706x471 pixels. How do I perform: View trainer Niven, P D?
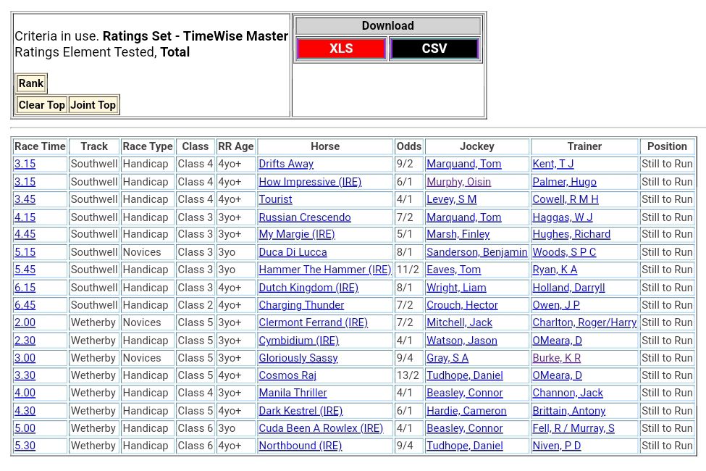point(556,446)
